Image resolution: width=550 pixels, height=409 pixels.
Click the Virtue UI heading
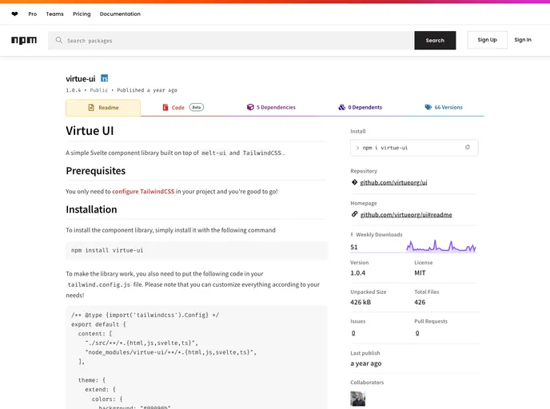[x=90, y=131]
